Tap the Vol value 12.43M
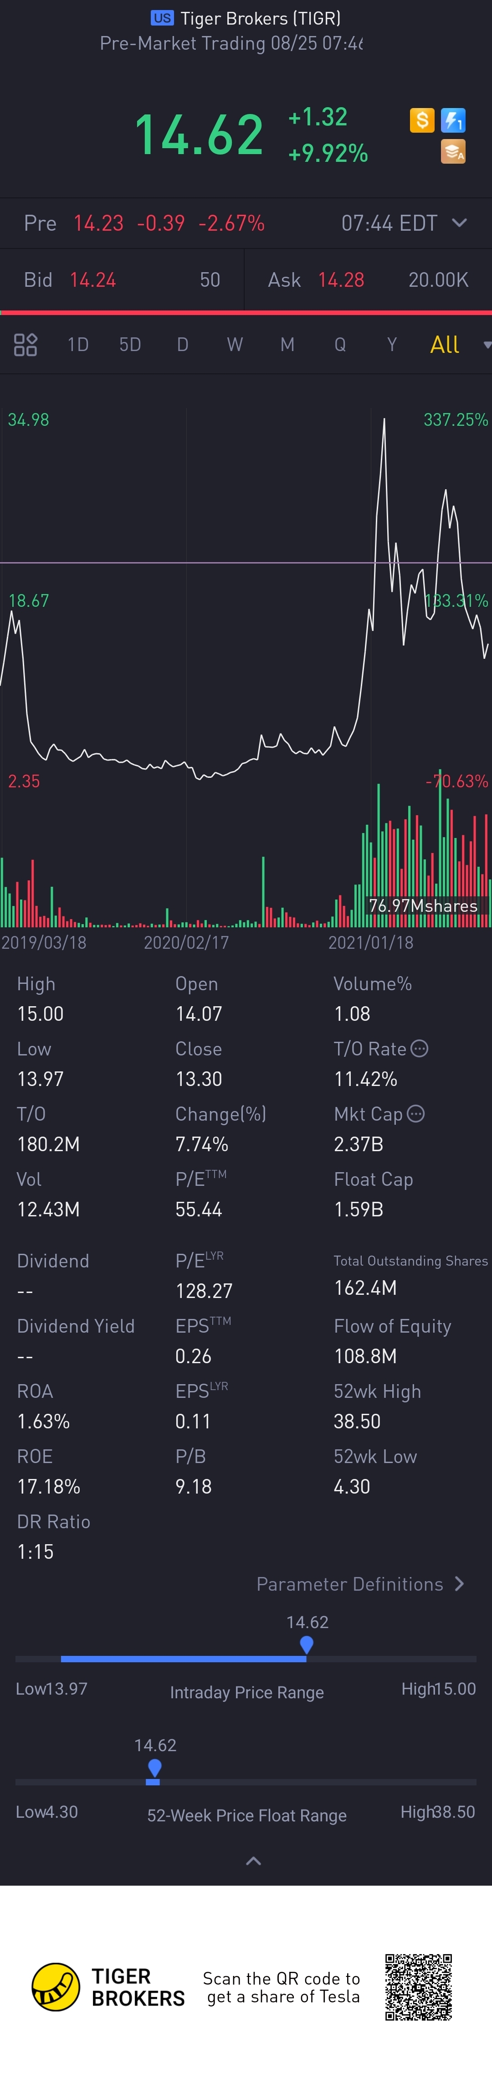 pos(49,1209)
